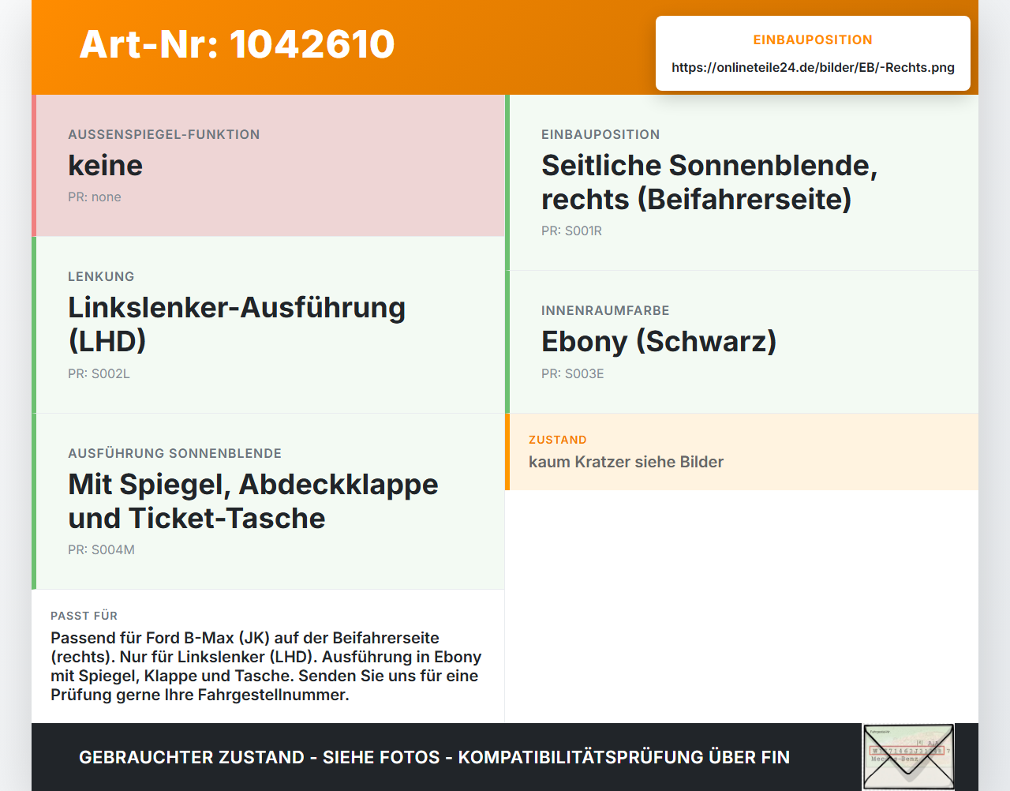
Task: Click the PR: S001R code
Action: click(x=571, y=231)
